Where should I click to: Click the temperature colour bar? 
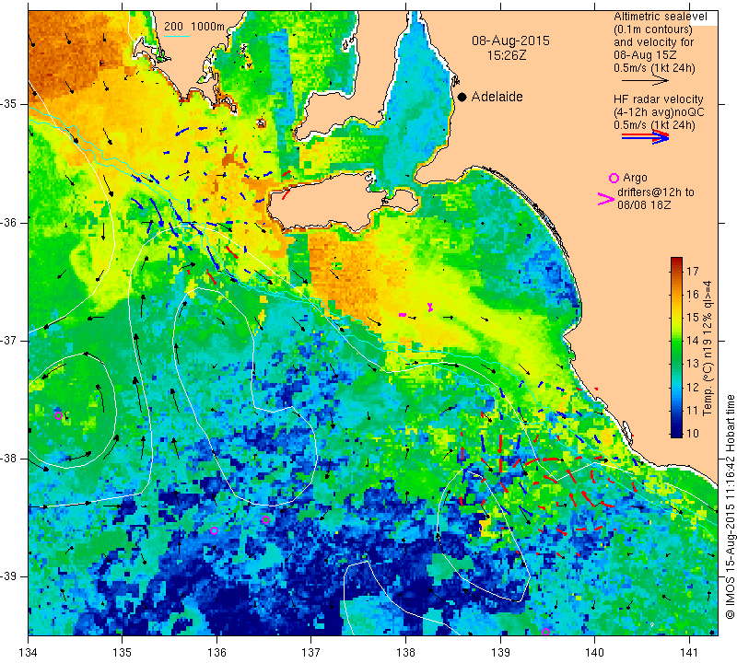pos(676,347)
